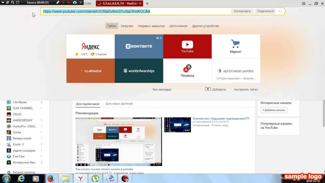325x183 pixels.
Task: Launch Internet Explorer from the taskbar
Action: (x=21, y=179)
